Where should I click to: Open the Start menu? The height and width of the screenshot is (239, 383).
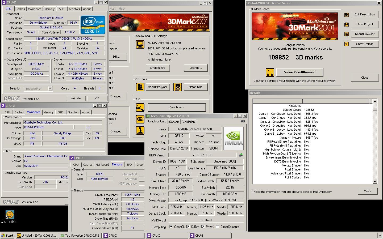click(7, 236)
